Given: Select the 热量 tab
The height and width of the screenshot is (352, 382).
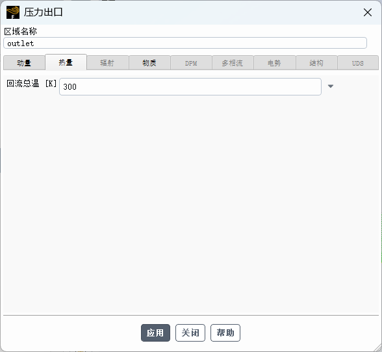Looking at the screenshot, I should tap(66, 62).
